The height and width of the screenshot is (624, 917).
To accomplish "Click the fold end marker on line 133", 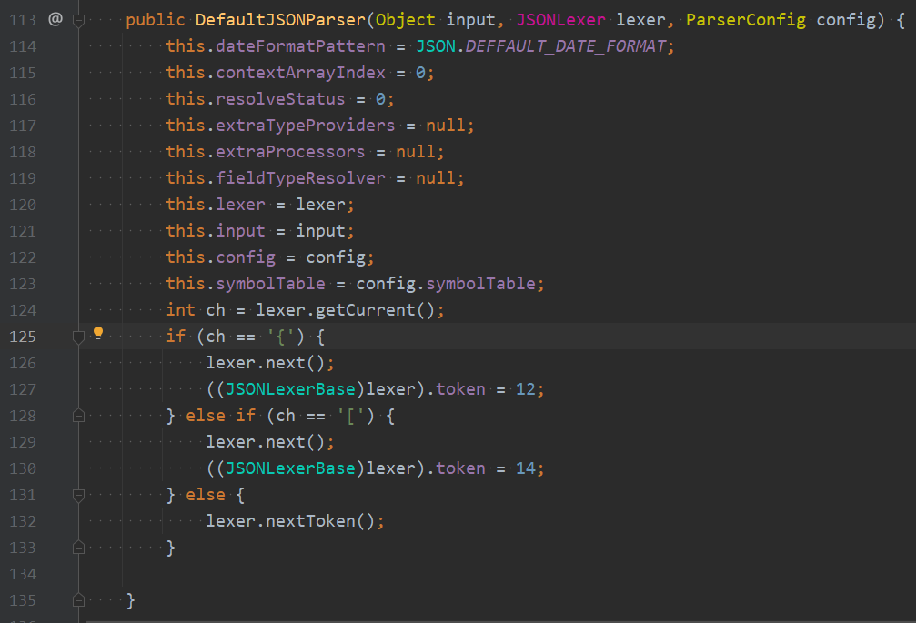I will (x=78, y=548).
